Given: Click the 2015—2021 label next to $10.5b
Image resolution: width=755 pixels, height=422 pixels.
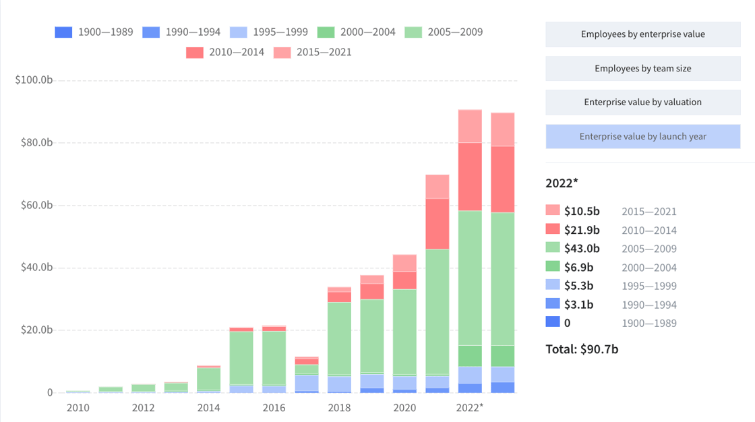Looking at the screenshot, I should 649,212.
